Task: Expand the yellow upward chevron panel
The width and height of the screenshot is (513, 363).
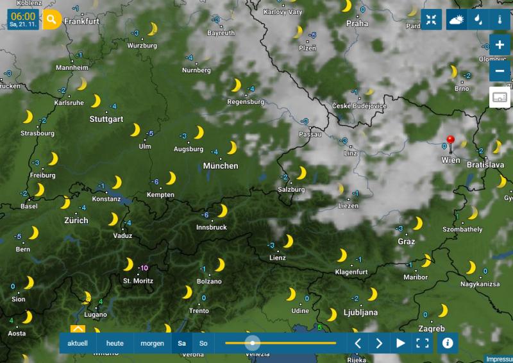Action: click(78, 328)
